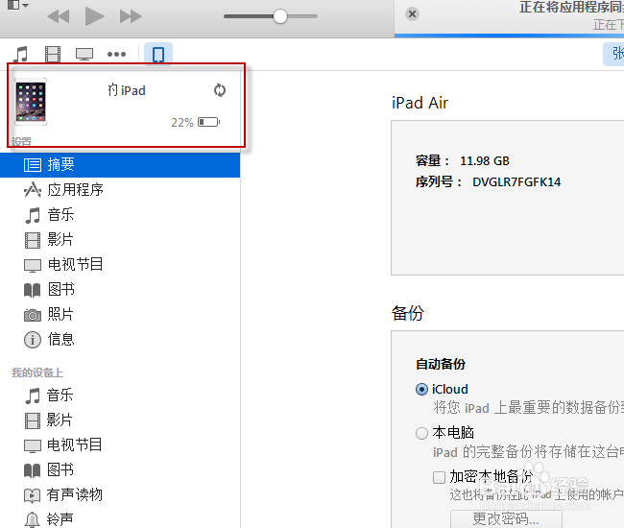This screenshot has width=624, height=528.
Task: Click the serial number DVGLR7FGFK14
Action: click(x=516, y=182)
